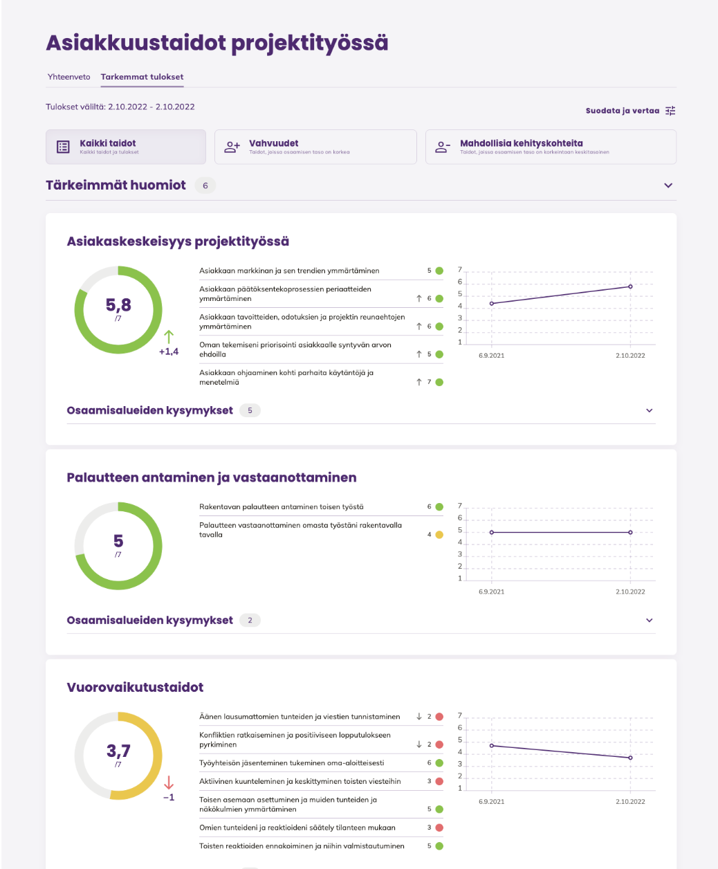The height and width of the screenshot is (869, 718).
Task: Click Työyhteisön jäsenteminen tukeminen row
Action: tap(321, 763)
